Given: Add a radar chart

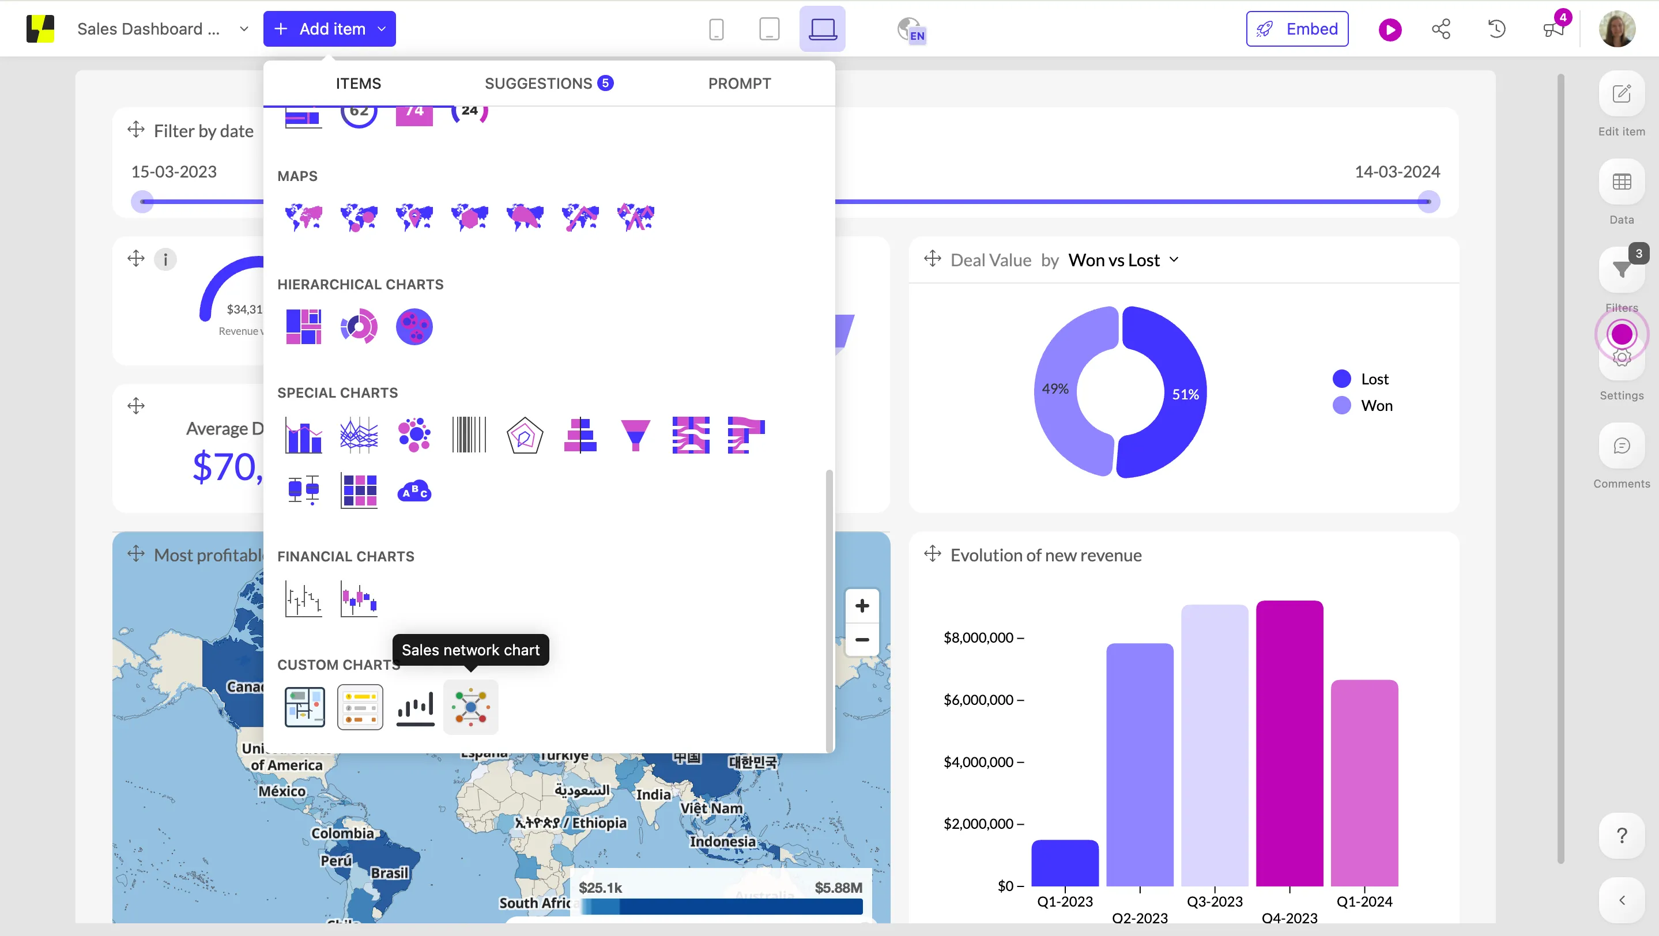Looking at the screenshot, I should [525, 435].
